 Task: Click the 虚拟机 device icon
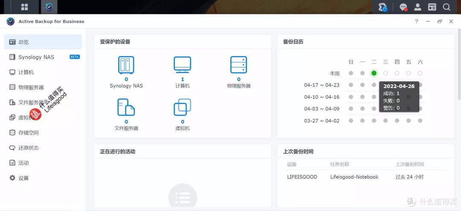pyautogui.click(x=182, y=107)
